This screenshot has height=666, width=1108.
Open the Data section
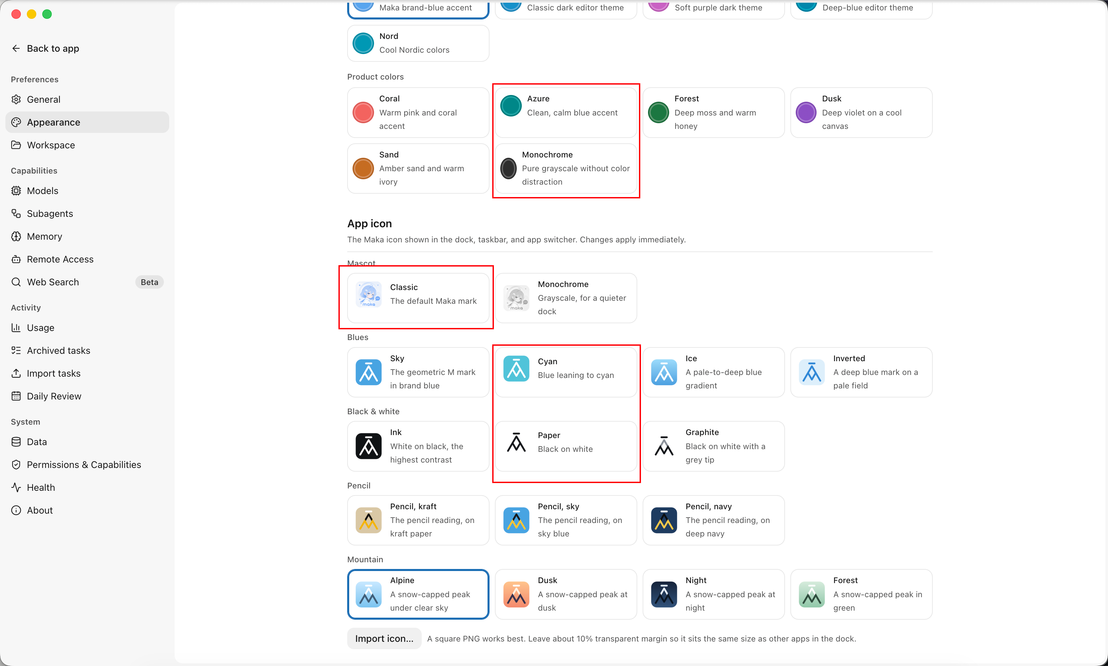(x=87, y=442)
